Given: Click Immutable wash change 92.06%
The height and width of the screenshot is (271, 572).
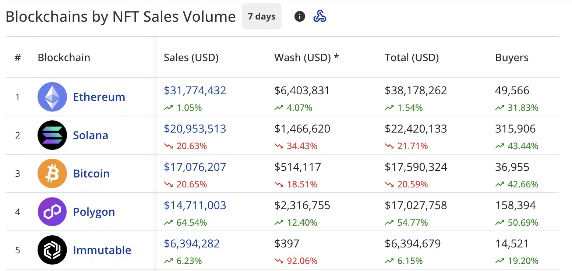Looking at the screenshot, I should (302, 261).
